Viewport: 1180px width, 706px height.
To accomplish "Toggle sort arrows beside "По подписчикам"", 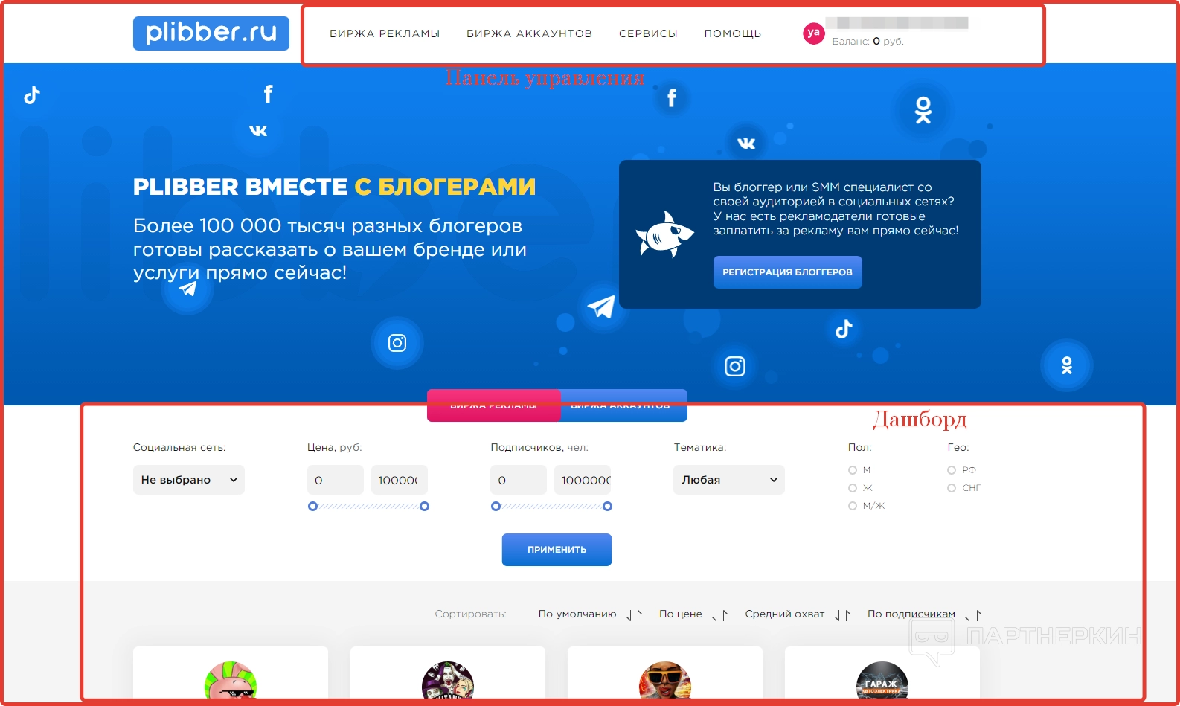I will tap(973, 615).
